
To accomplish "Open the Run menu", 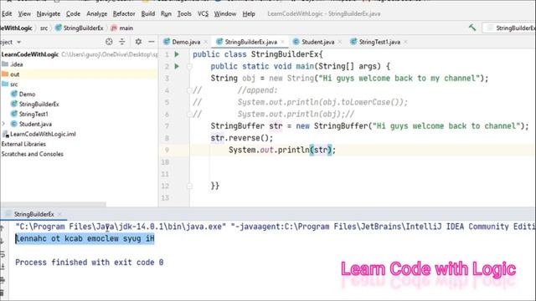I will click(x=166, y=13).
